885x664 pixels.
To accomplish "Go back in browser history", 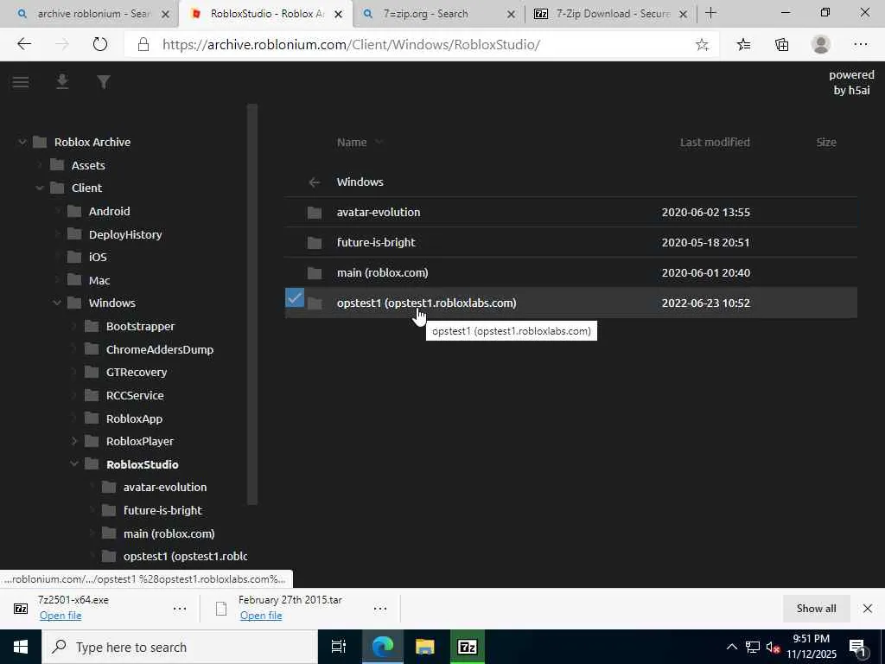I will coord(24,44).
